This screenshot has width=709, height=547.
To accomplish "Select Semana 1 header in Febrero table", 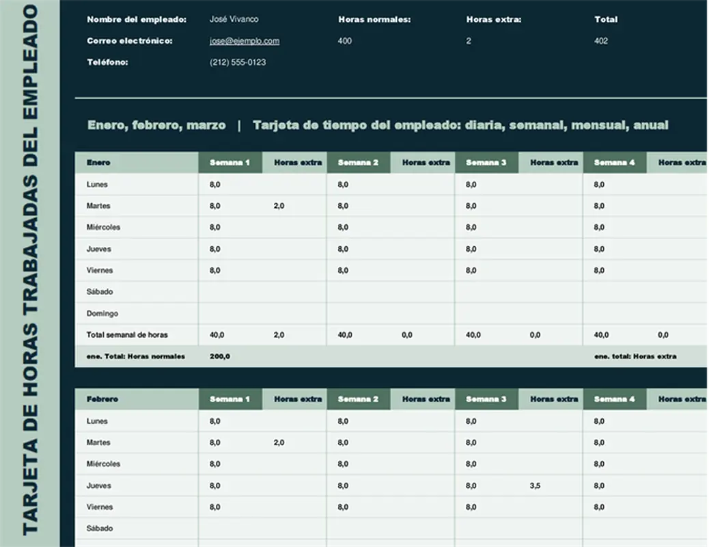I will click(x=230, y=399).
